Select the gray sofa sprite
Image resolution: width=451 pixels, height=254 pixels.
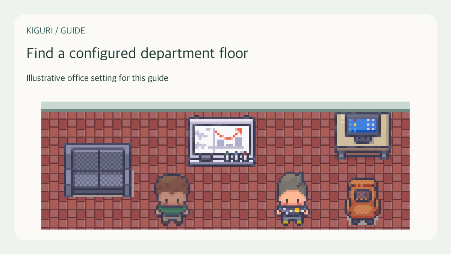(98, 170)
